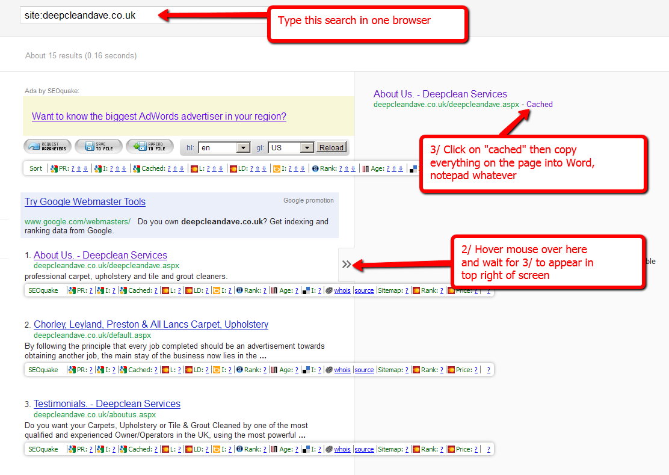Load the PR value in the Sort bar
Viewport: 669px width, 475px height.
point(73,169)
